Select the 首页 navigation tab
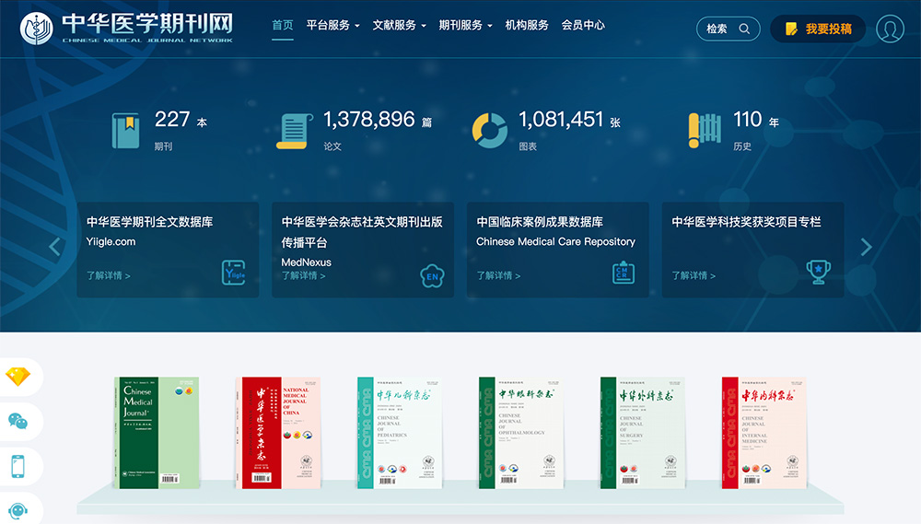The image size is (921, 524). 283,25
